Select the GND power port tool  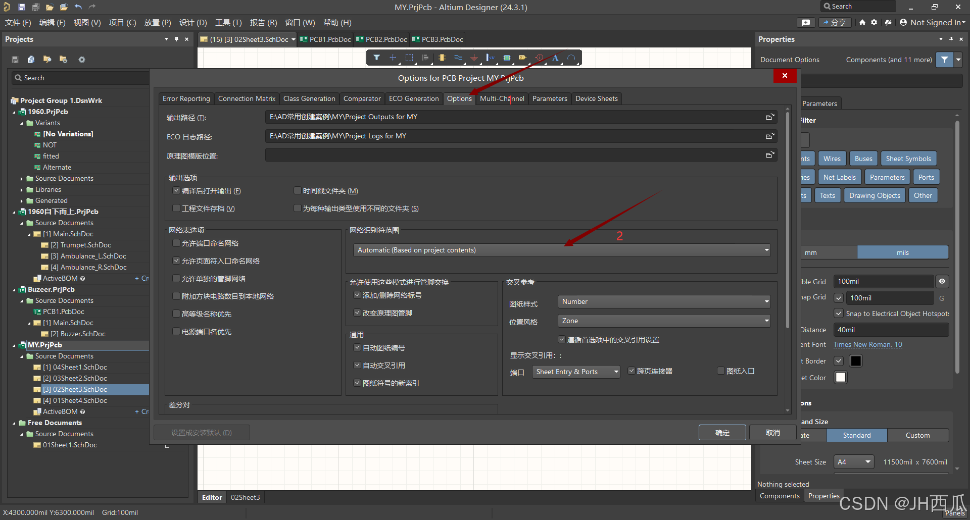[x=474, y=58]
